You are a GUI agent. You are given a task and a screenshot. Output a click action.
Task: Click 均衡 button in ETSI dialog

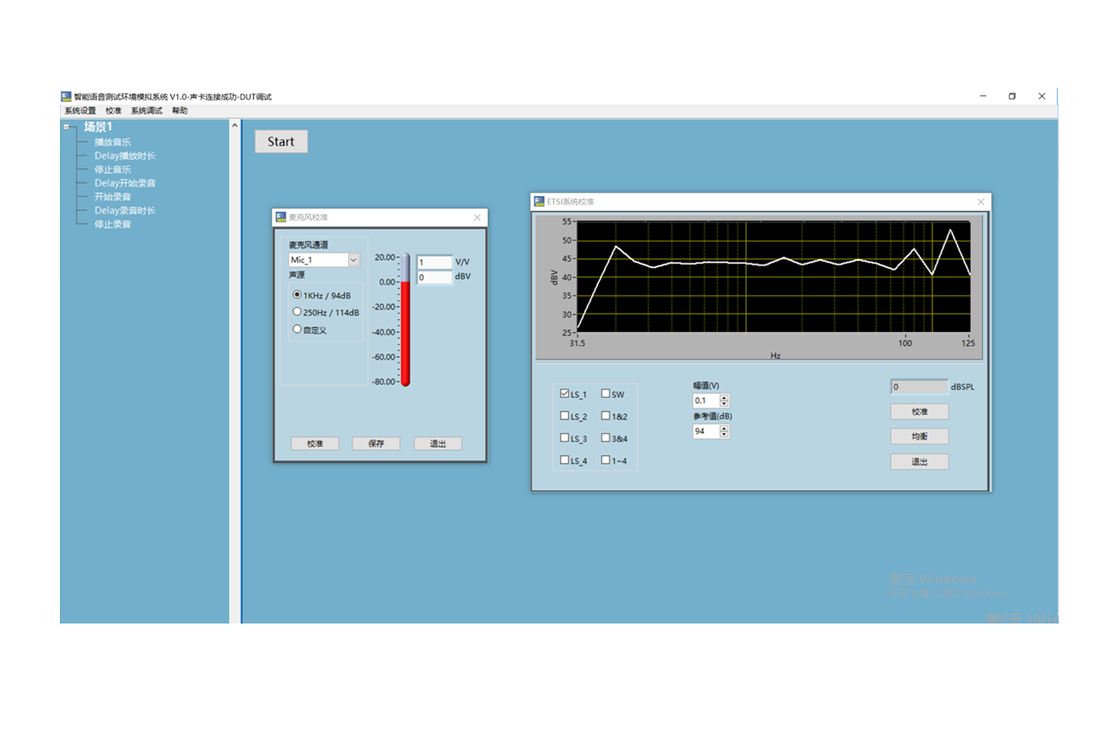919,436
